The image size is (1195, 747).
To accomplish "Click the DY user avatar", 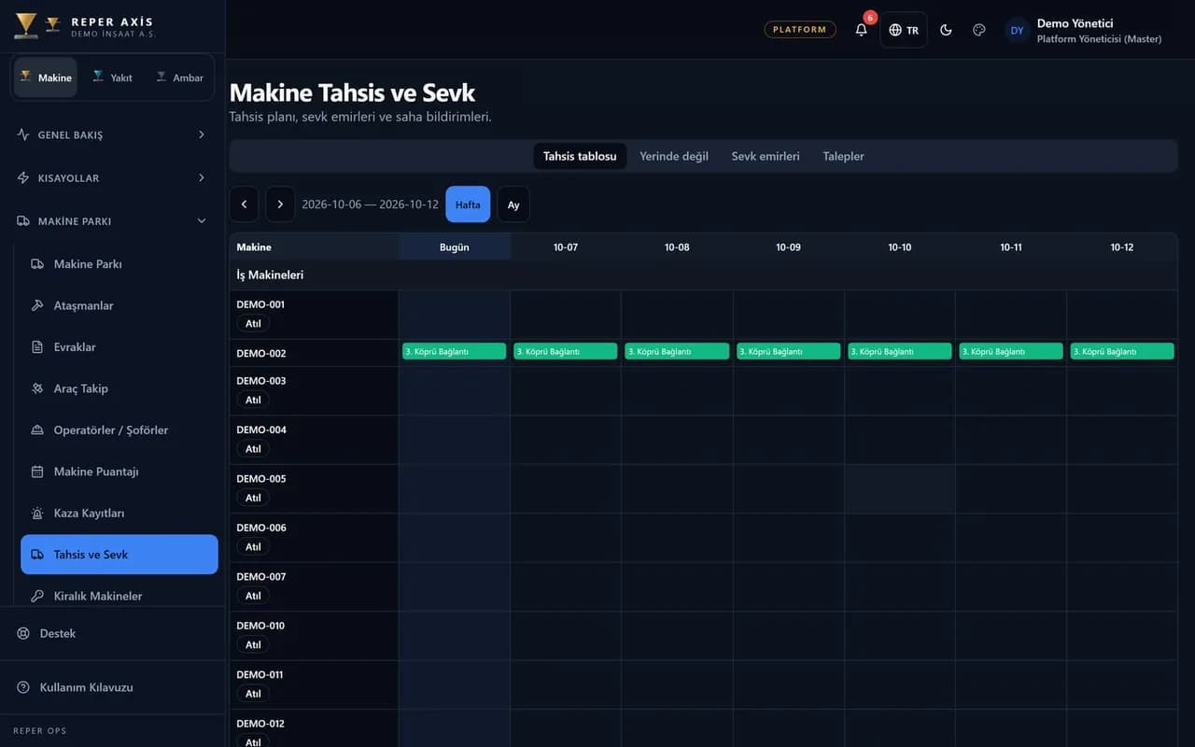I will point(1017,30).
